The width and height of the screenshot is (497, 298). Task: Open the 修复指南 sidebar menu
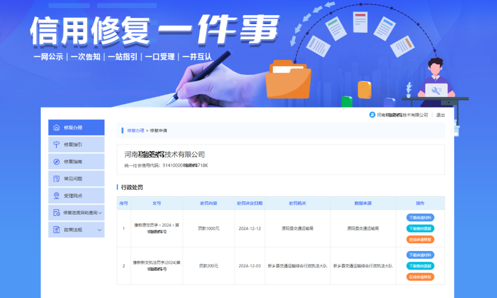[x=76, y=162]
